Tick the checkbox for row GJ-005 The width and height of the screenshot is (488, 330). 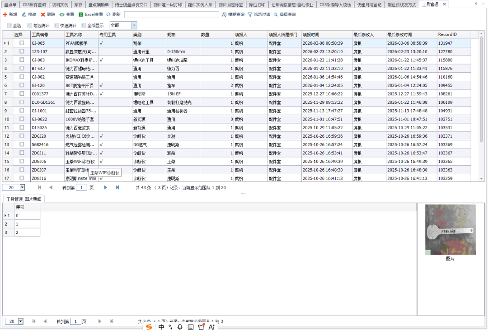(22, 43)
